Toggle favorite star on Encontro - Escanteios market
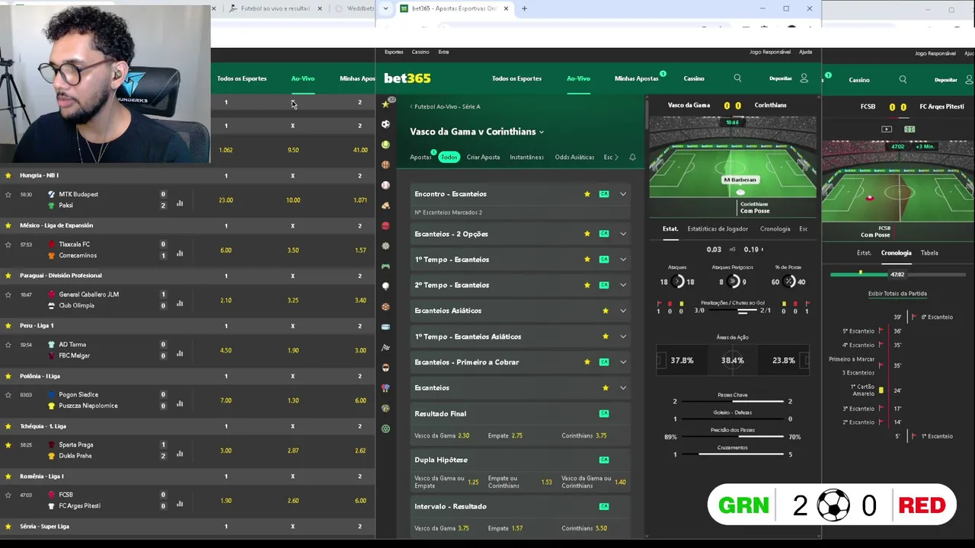The height and width of the screenshot is (548, 975). 587,194
